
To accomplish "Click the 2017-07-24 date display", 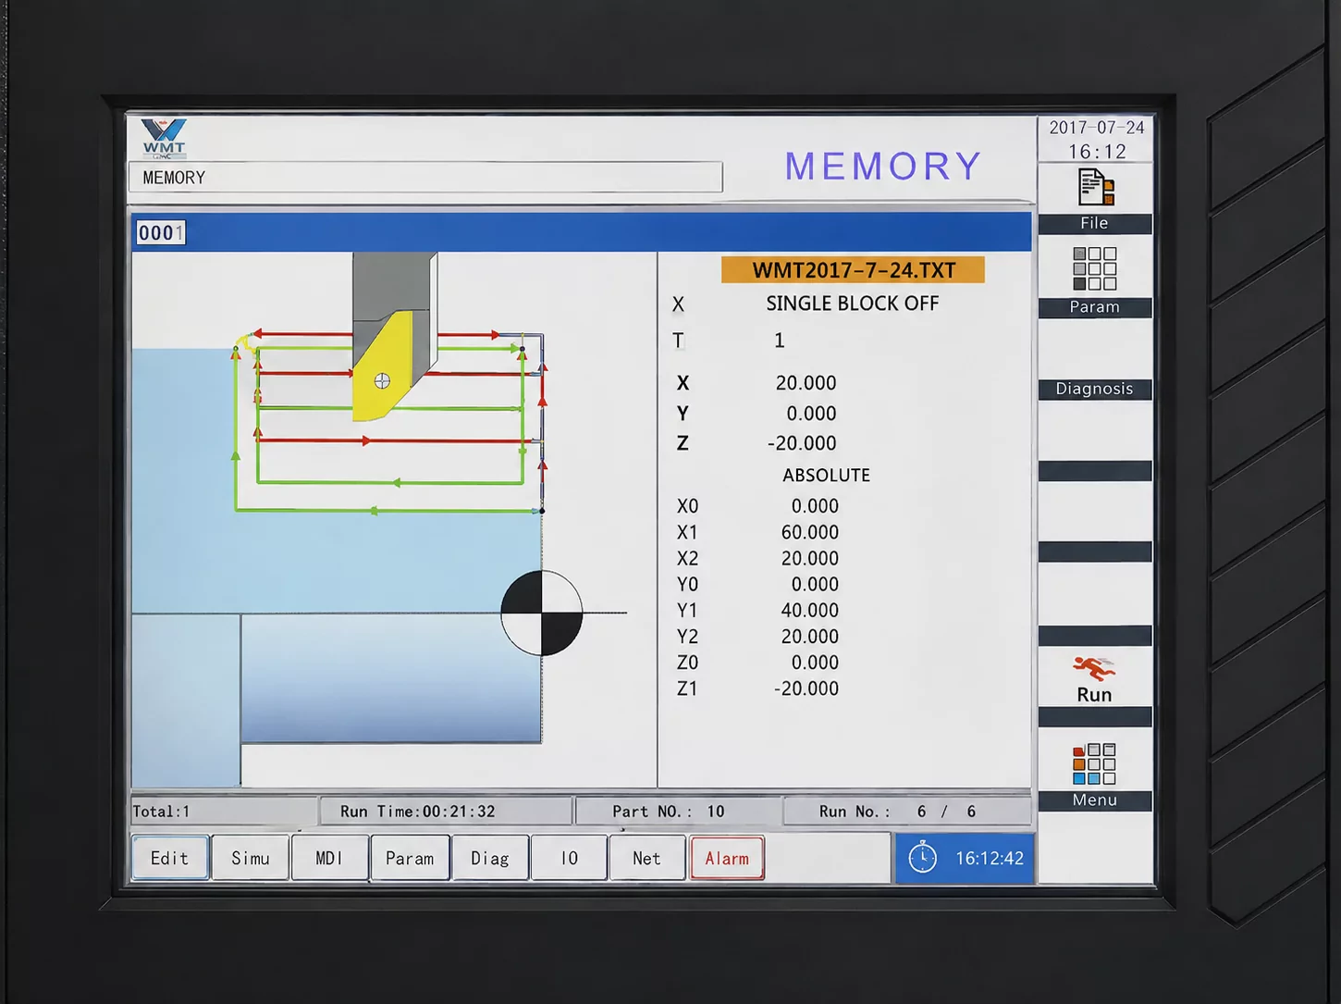I will pyautogui.click(x=1097, y=128).
